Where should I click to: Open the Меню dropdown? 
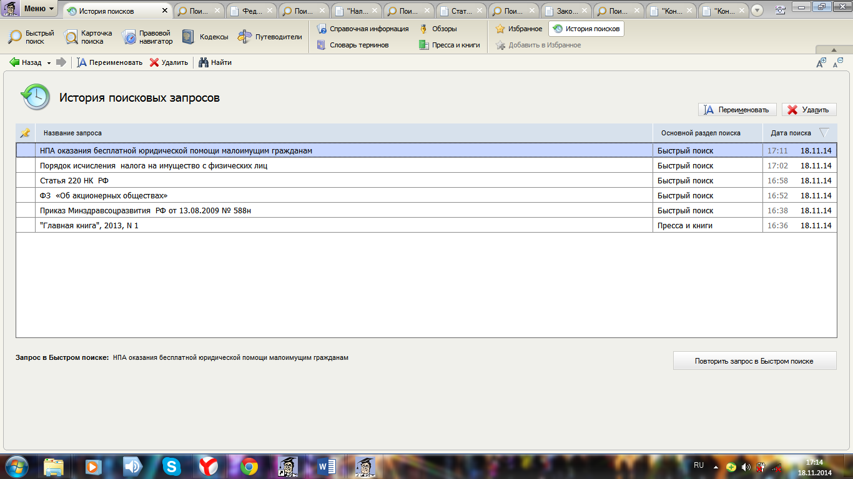click(39, 9)
